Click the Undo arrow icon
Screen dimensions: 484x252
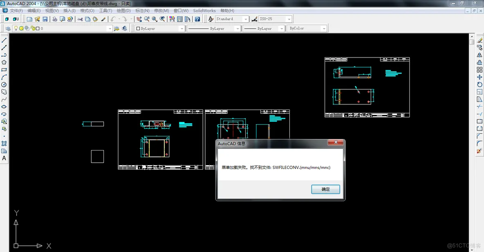[x=113, y=19]
